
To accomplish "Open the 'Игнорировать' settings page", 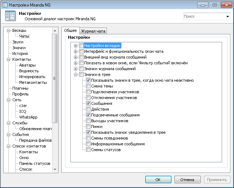I will (x=32, y=77).
